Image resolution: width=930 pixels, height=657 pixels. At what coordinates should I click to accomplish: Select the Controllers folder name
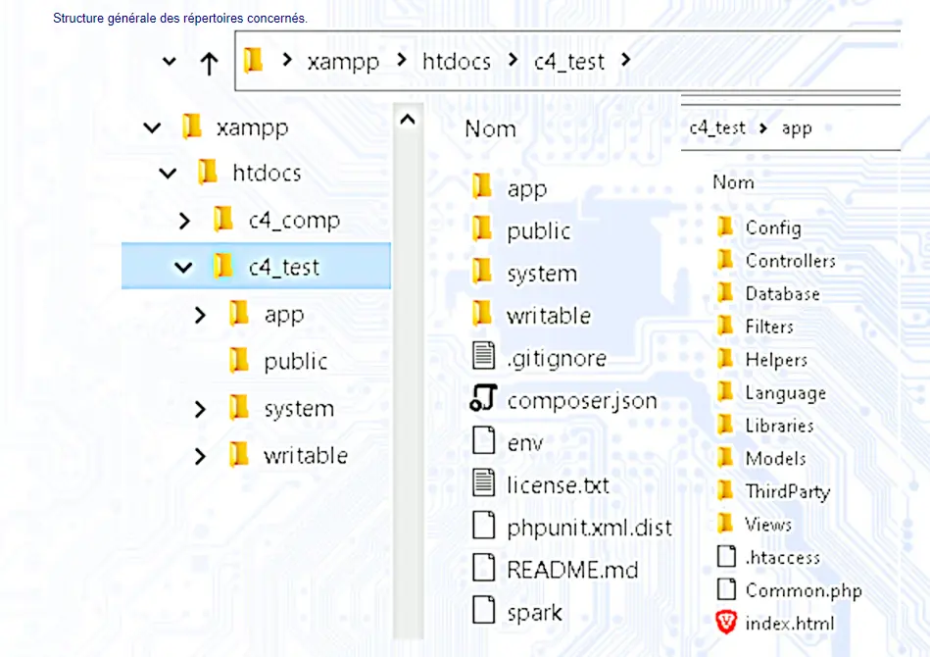pyautogui.click(x=791, y=261)
